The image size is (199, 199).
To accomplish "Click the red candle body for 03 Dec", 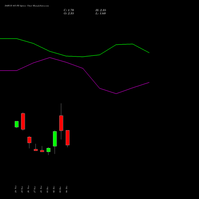I will point(61,123).
